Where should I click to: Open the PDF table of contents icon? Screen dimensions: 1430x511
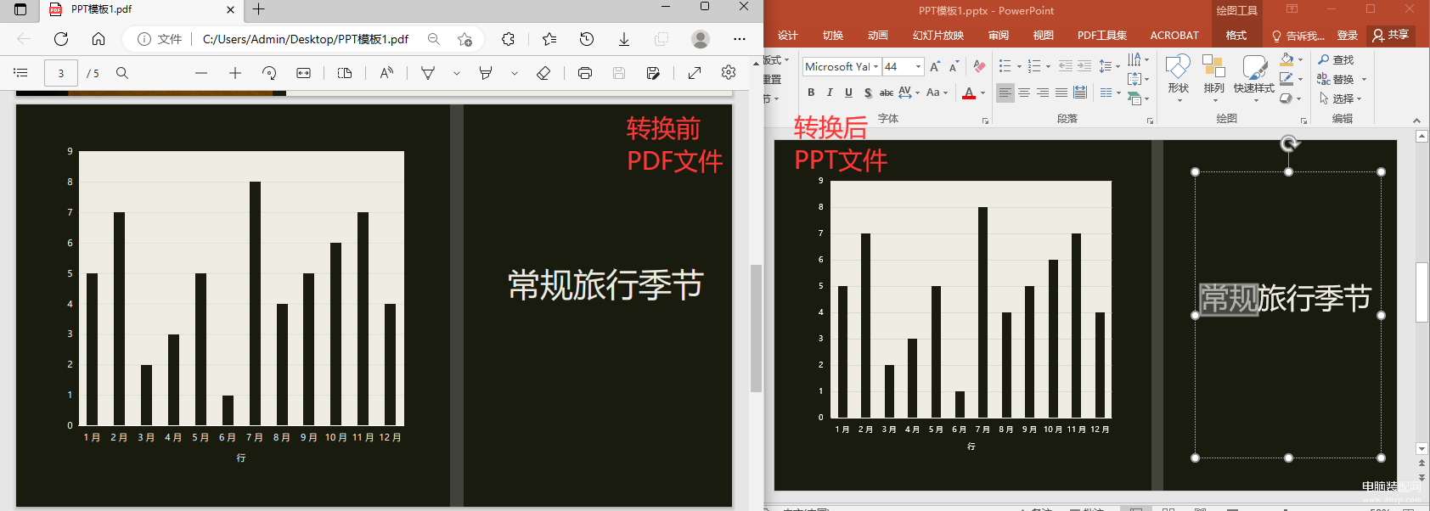coord(21,73)
